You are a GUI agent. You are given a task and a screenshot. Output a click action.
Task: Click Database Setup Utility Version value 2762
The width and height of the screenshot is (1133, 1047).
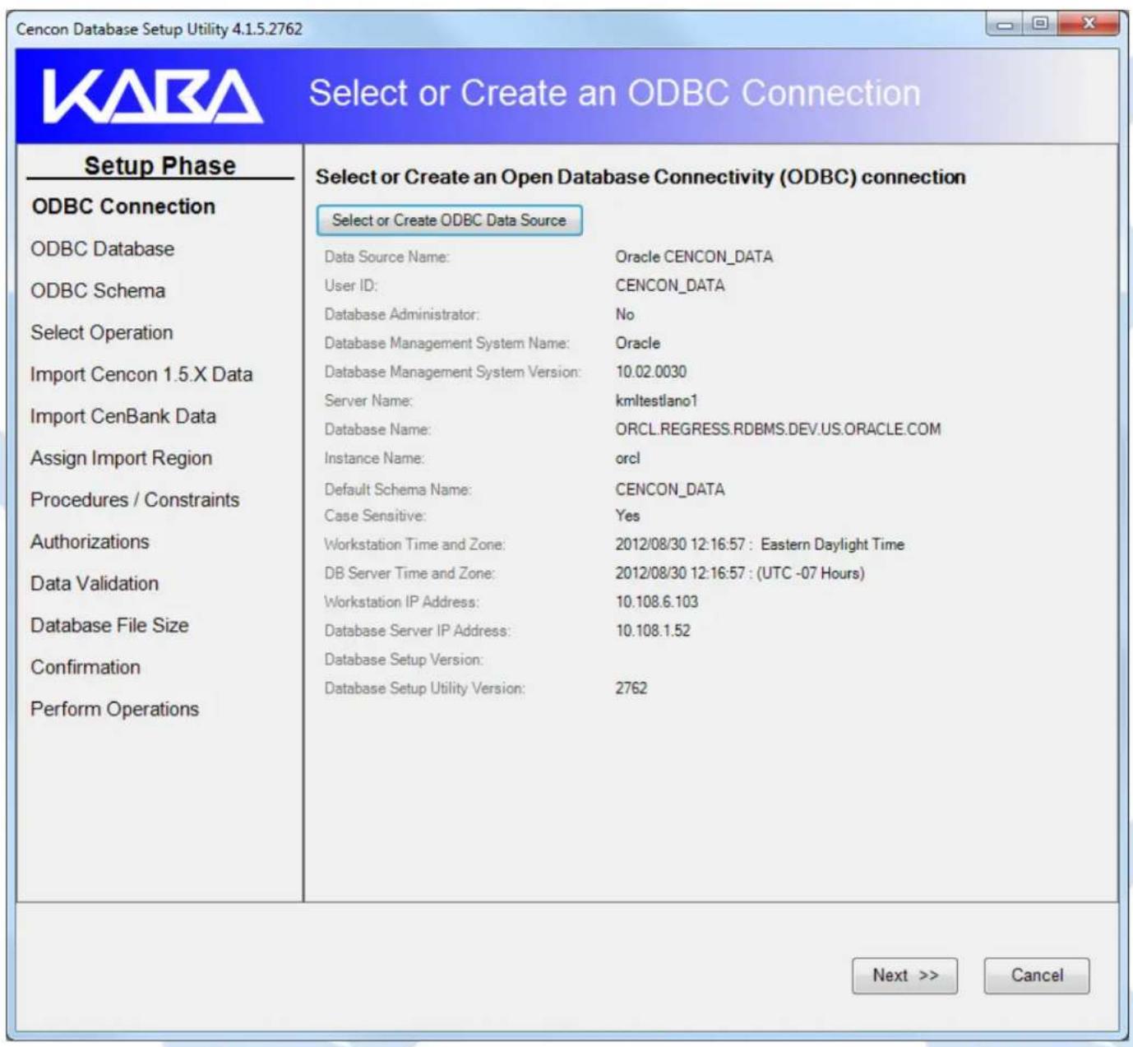(x=631, y=688)
